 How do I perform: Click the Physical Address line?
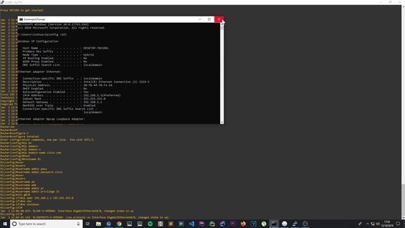pyautogui.click(x=67, y=85)
